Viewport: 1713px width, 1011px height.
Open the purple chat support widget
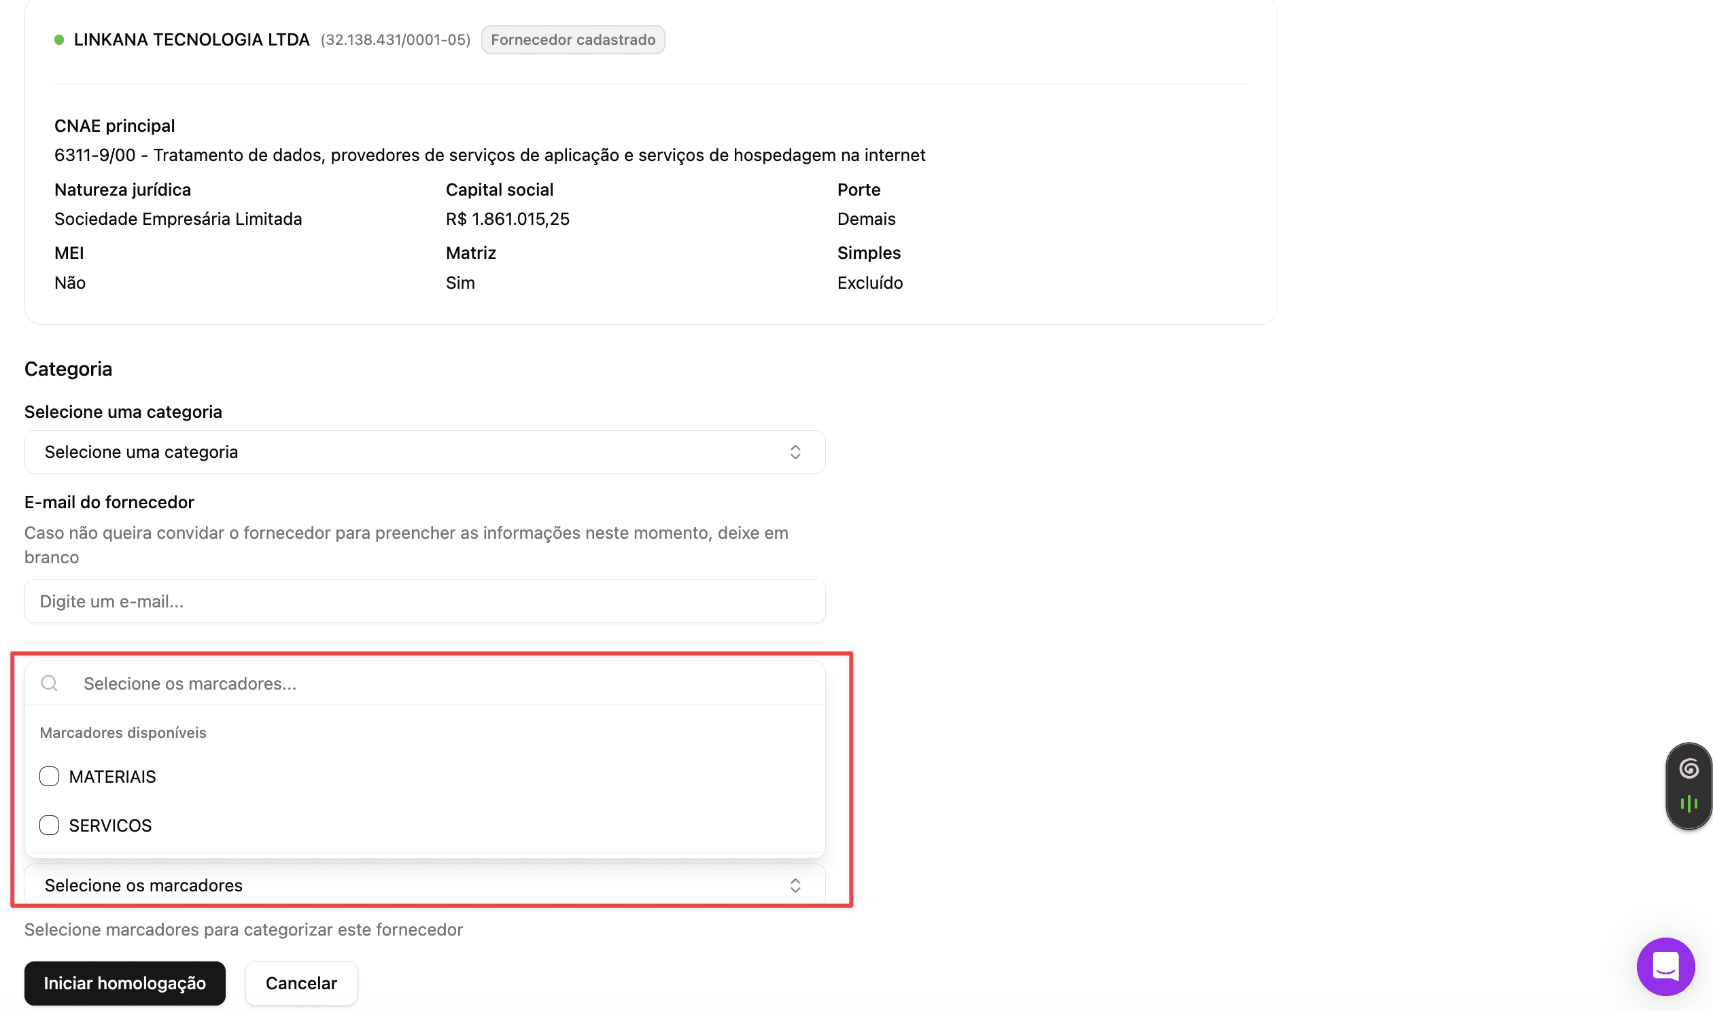(x=1665, y=966)
